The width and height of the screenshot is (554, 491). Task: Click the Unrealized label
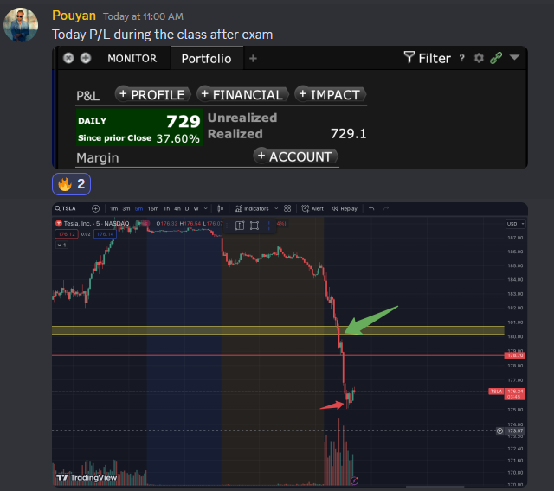(x=242, y=118)
